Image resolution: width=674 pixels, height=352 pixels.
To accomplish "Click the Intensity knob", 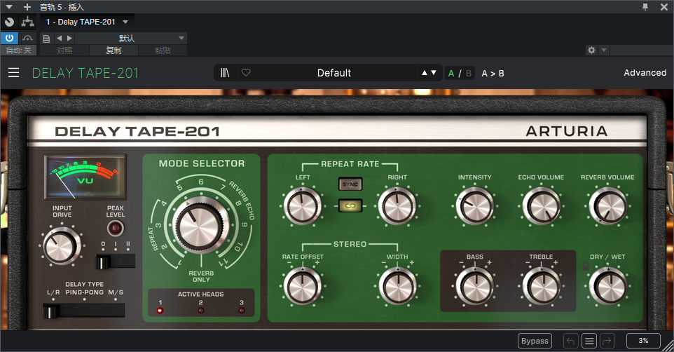I will pyautogui.click(x=474, y=206).
